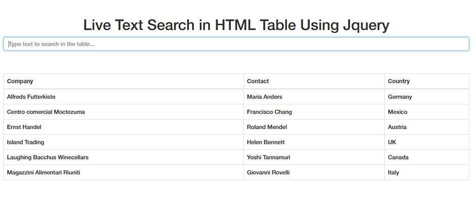This screenshot has height=202, width=475.
Task: Click contact Maria Anders
Action: pos(265,96)
